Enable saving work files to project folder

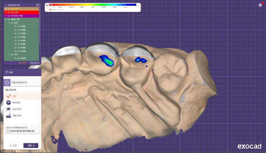click(8, 131)
